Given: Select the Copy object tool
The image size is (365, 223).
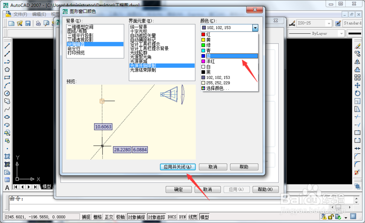Looking at the screenshot, I should click(x=357, y=54).
